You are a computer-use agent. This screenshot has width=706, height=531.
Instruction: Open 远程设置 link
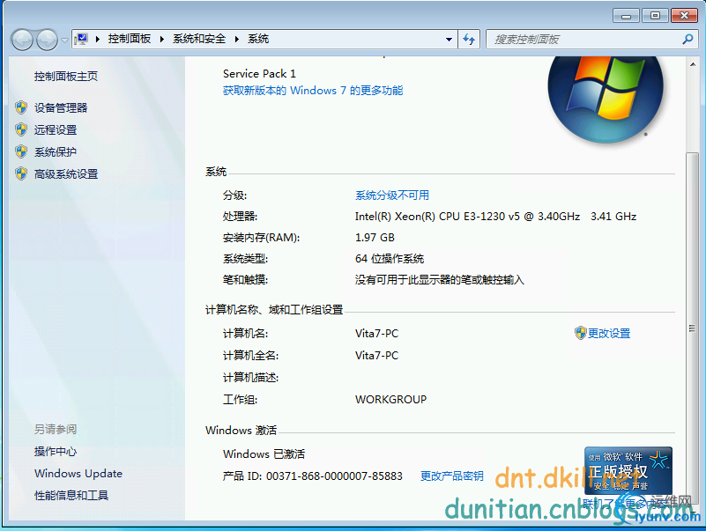pos(56,129)
